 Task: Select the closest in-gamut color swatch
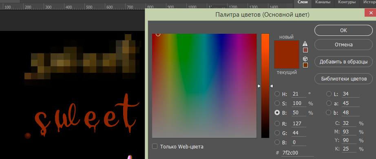[x=305, y=50]
